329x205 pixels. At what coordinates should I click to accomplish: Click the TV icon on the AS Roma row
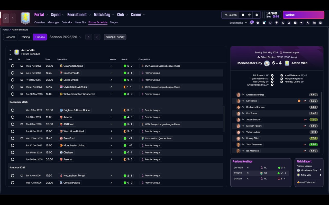(22, 124)
